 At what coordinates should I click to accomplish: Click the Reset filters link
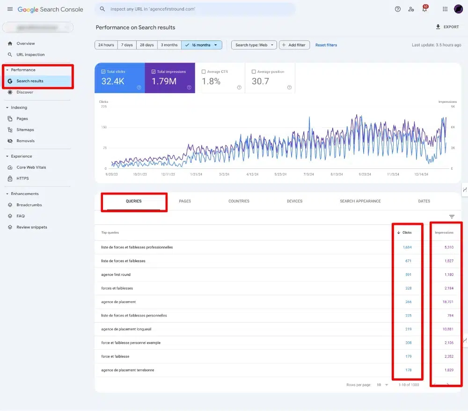[x=326, y=45]
